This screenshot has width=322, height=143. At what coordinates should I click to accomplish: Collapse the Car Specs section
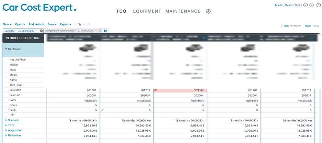coord(6,49)
